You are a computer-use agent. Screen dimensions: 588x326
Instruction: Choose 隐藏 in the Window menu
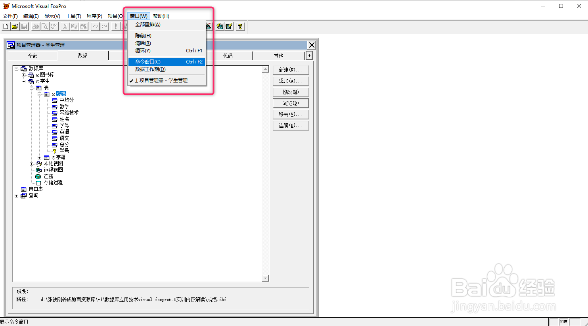(x=167, y=36)
